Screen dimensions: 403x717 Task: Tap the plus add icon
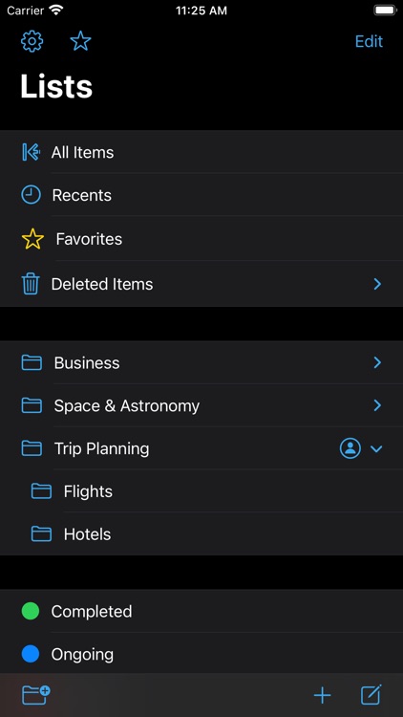coord(322,696)
